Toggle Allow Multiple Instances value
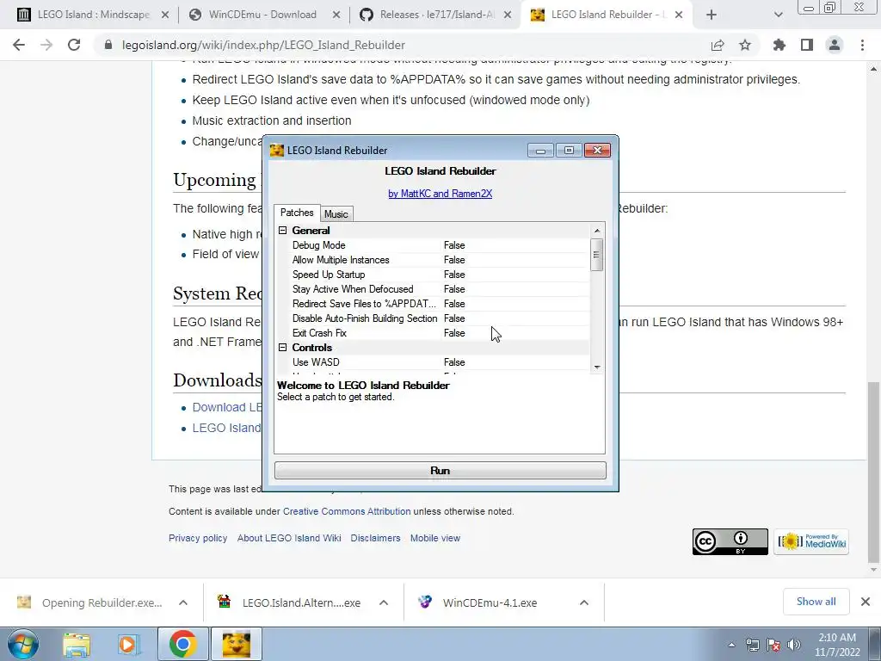 click(454, 260)
